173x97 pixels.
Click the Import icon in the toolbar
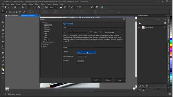coord(43,7)
